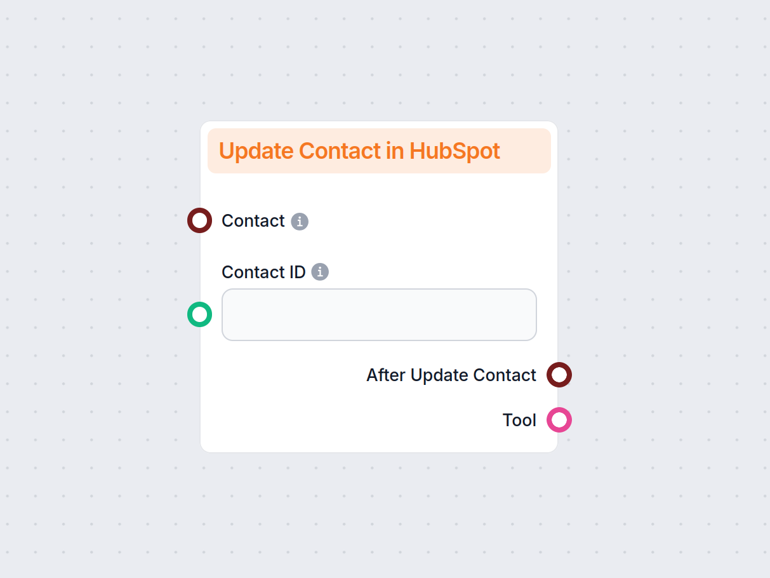
Task: Click the peach title bar of the node
Action: (379, 151)
